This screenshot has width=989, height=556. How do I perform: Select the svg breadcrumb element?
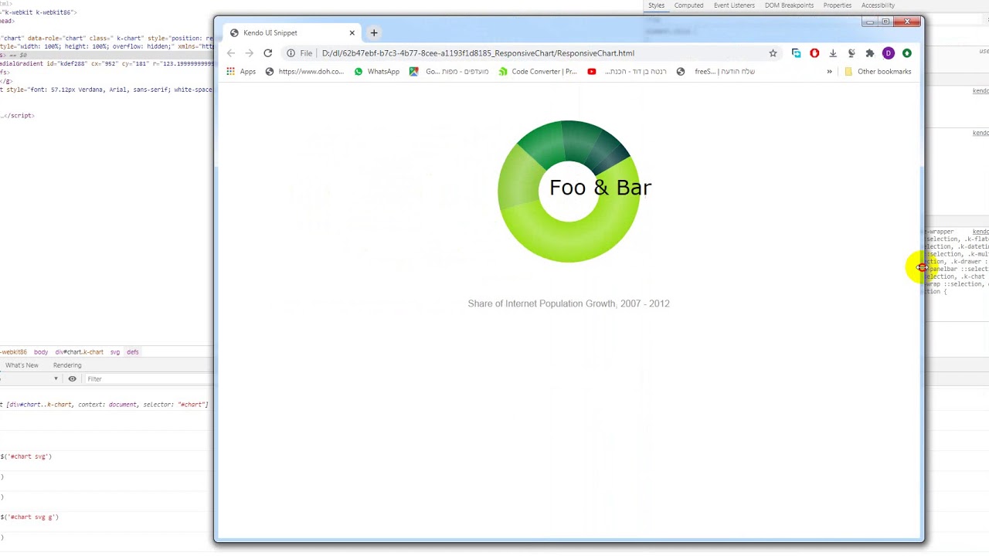coord(115,352)
